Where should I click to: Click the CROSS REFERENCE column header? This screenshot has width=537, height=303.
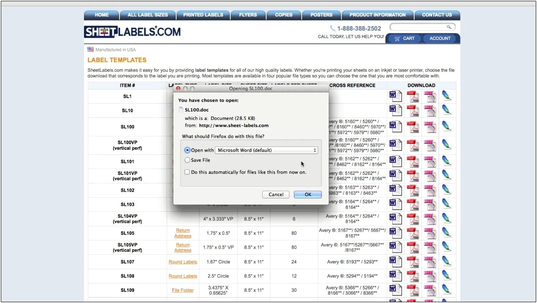point(352,86)
